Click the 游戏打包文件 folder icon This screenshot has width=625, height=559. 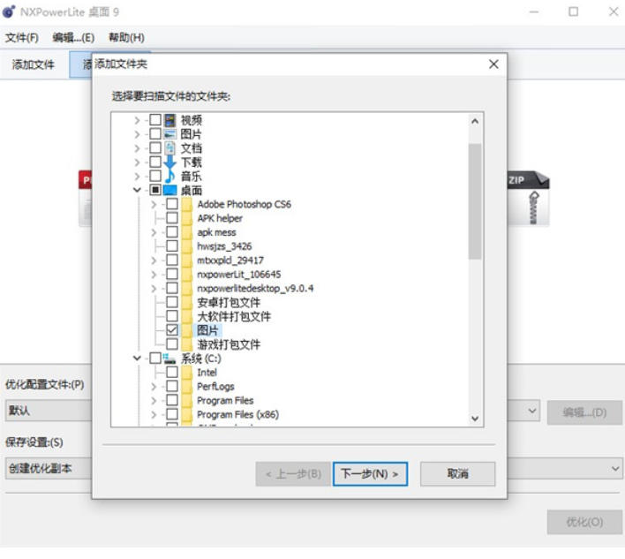(186, 344)
